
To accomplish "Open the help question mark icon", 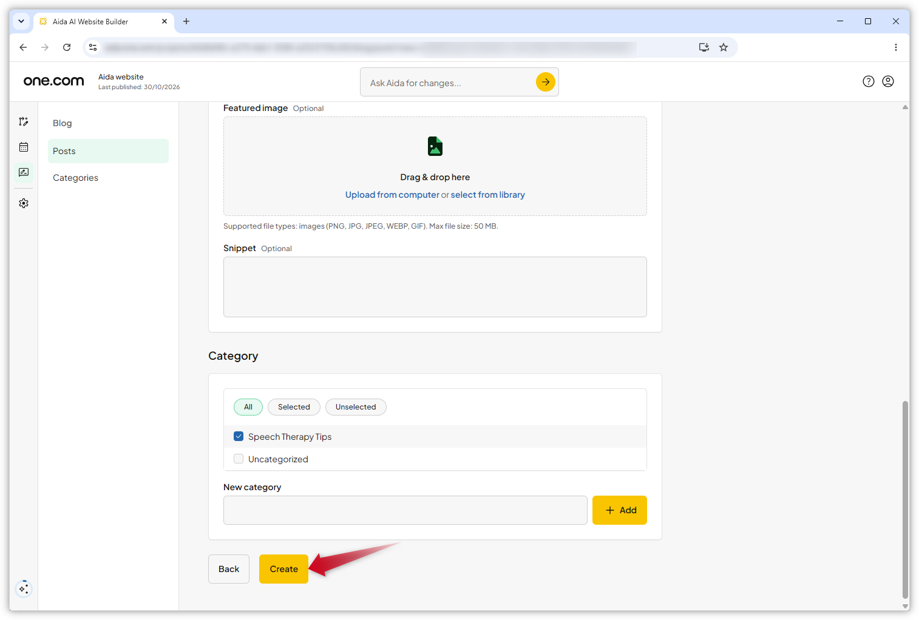I will [x=869, y=81].
